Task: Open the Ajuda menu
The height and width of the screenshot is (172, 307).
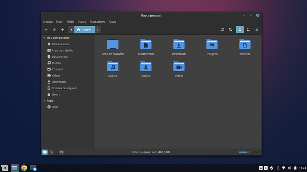Action: tap(112, 22)
